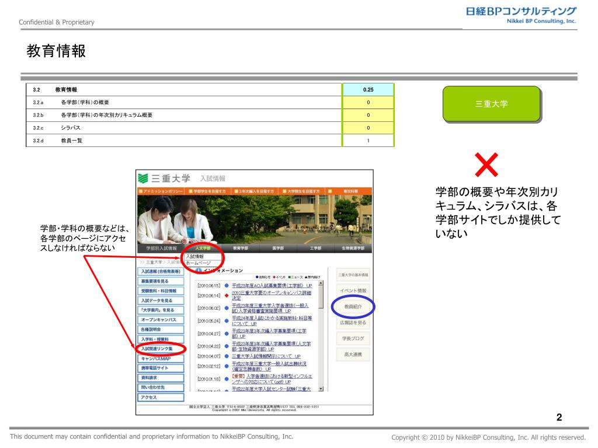Open 各種説明会 in the left sidebar
Viewport: 598px width, 448px height.
pos(161,330)
